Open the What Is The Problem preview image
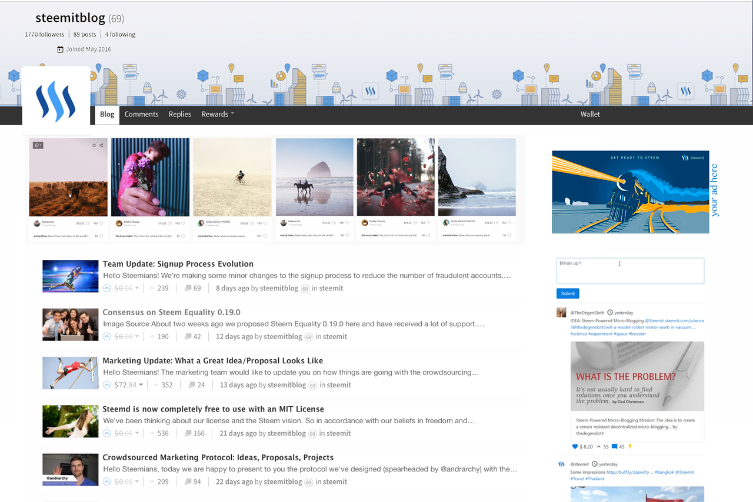 pyautogui.click(x=637, y=376)
